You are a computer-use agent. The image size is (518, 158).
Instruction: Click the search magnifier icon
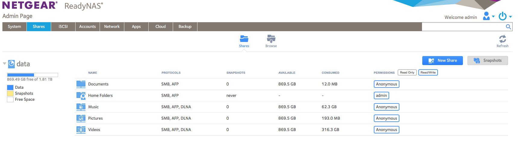(x=508, y=27)
